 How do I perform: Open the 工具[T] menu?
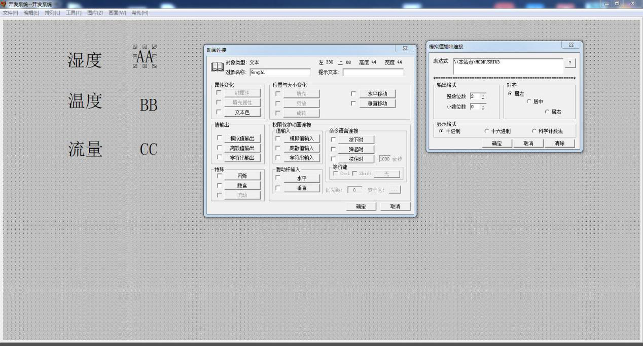point(74,13)
